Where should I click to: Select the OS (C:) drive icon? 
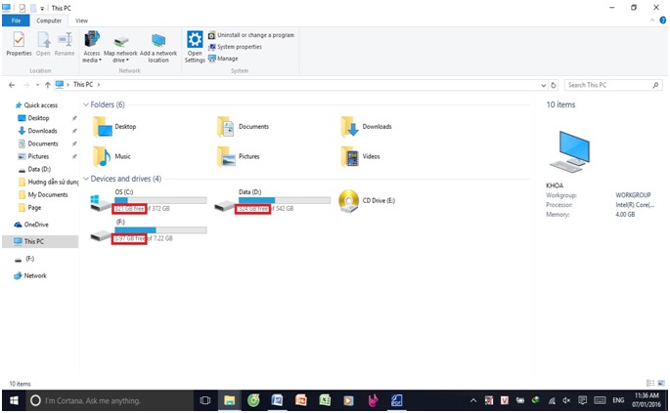coord(98,202)
